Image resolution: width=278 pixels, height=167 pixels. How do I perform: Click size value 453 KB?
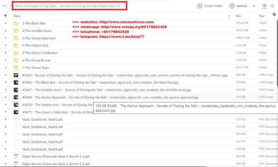click(241, 156)
